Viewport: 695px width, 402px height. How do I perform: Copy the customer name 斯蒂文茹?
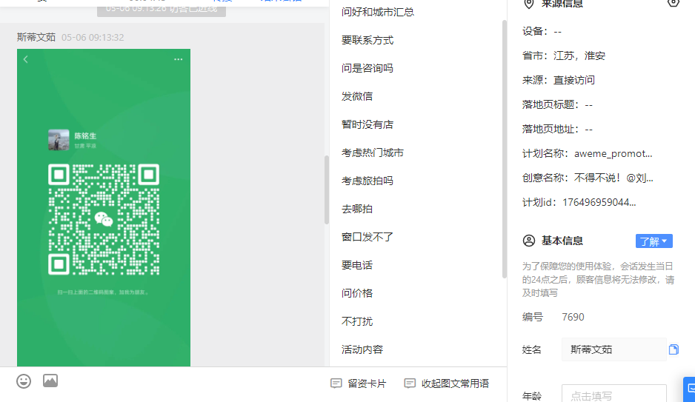(674, 349)
